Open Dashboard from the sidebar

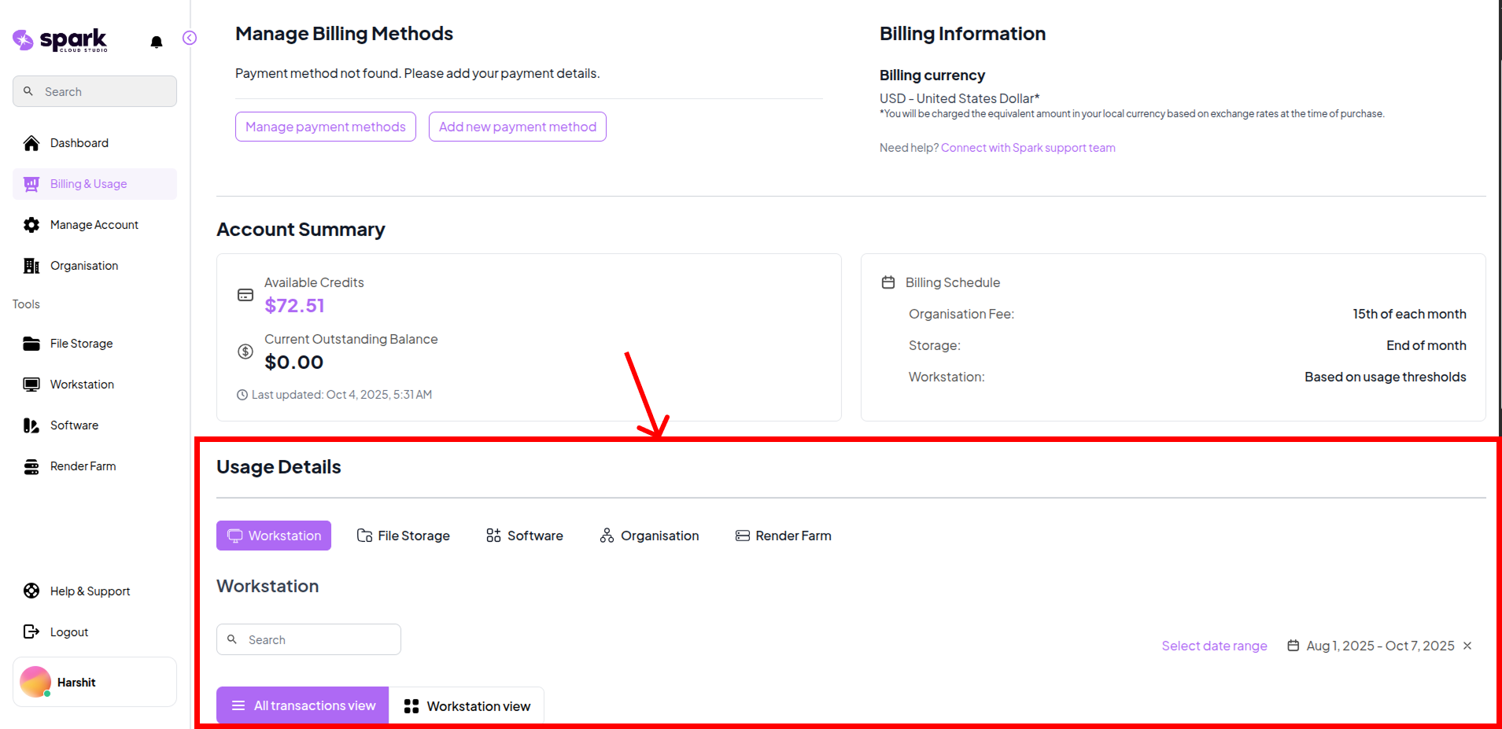[79, 143]
